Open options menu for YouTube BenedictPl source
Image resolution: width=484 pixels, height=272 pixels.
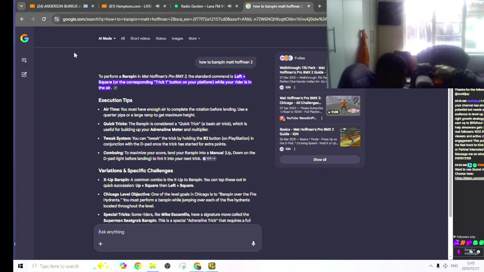322,118
